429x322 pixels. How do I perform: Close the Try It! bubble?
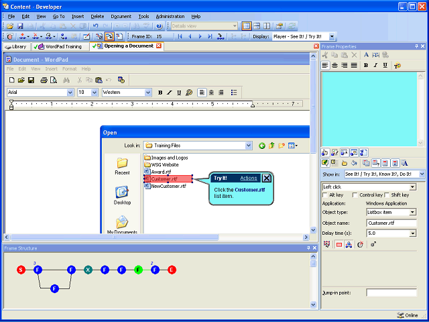pos(267,178)
